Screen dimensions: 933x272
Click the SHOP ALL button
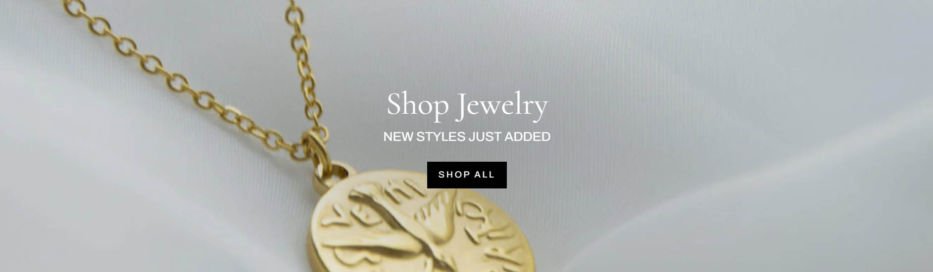tap(467, 175)
